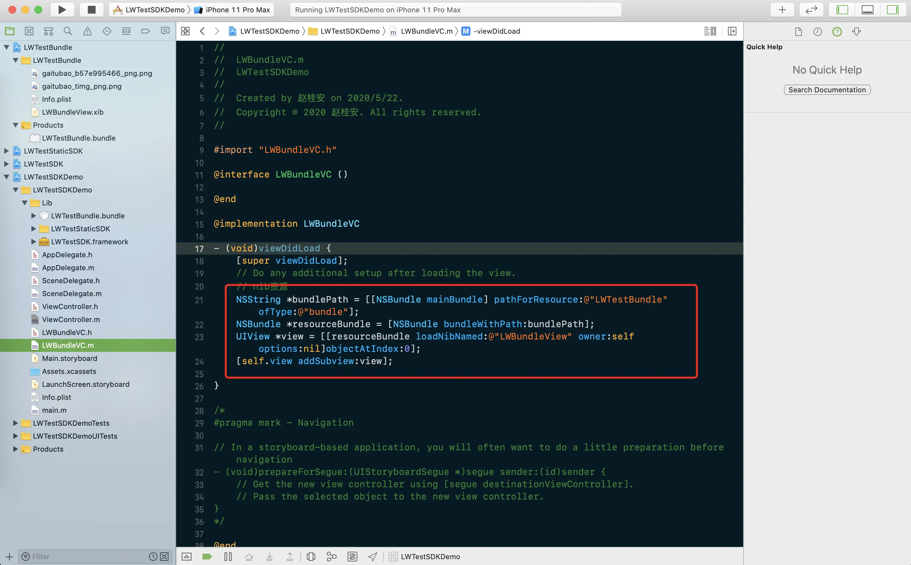The width and height of the screenshot is (911, 565).
Task: Toggle the bottom Debug area panel
Action: (x=867, y=10)
